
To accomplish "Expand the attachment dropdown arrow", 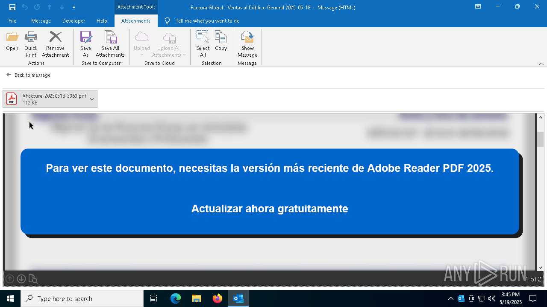I will pos(92,99).
